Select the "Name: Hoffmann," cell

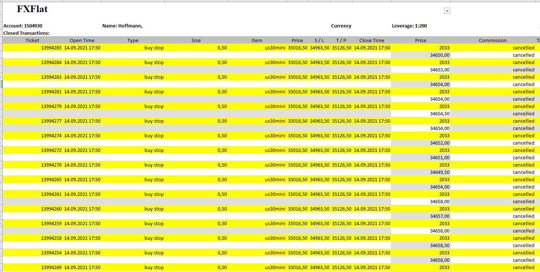click(122, 26)
